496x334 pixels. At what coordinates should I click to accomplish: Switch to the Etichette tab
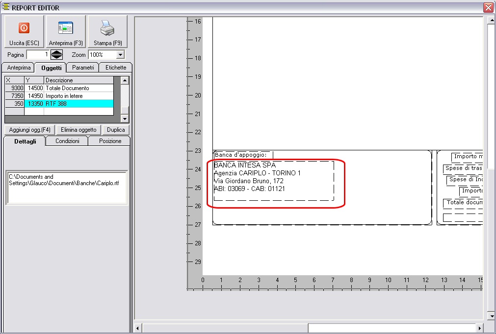point(115,68)
